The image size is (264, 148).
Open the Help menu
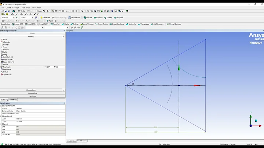(x=39, y=8)
